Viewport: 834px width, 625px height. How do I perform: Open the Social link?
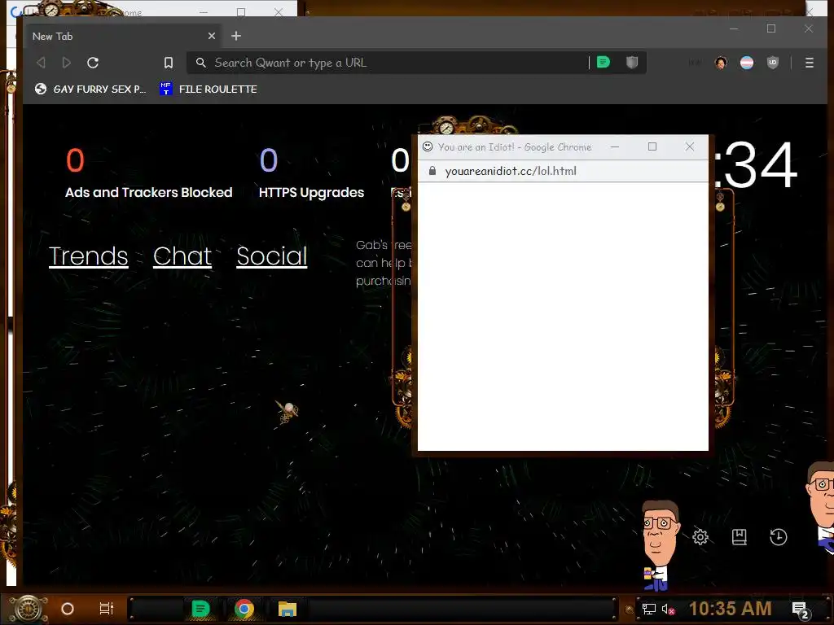tap(272, 256)
